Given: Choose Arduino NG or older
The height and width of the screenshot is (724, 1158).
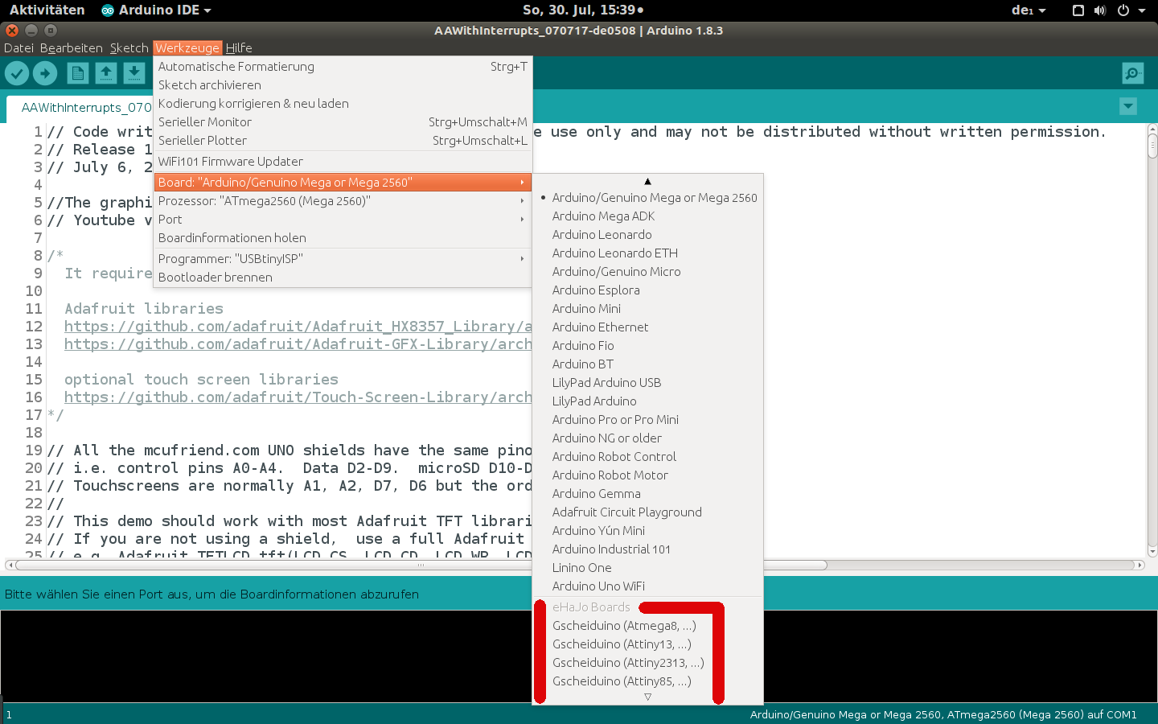Looking at the screenshot, I should pos(648,438).
